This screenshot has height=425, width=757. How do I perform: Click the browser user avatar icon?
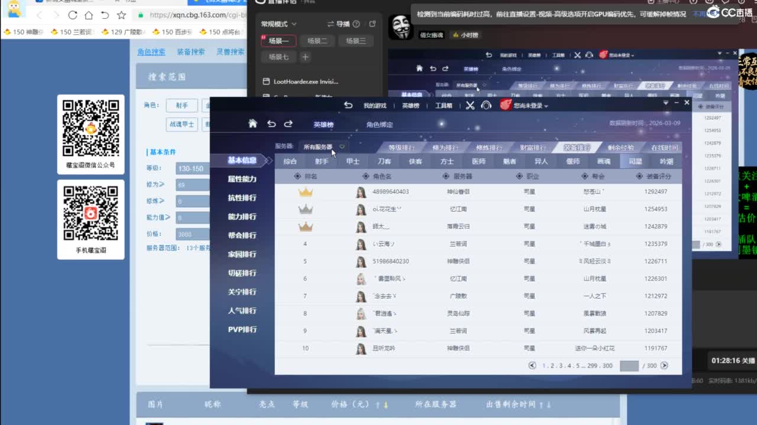coord(14,8)
